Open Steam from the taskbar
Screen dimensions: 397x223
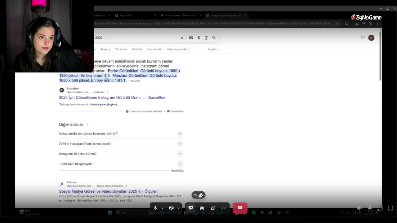click(270, 213)
